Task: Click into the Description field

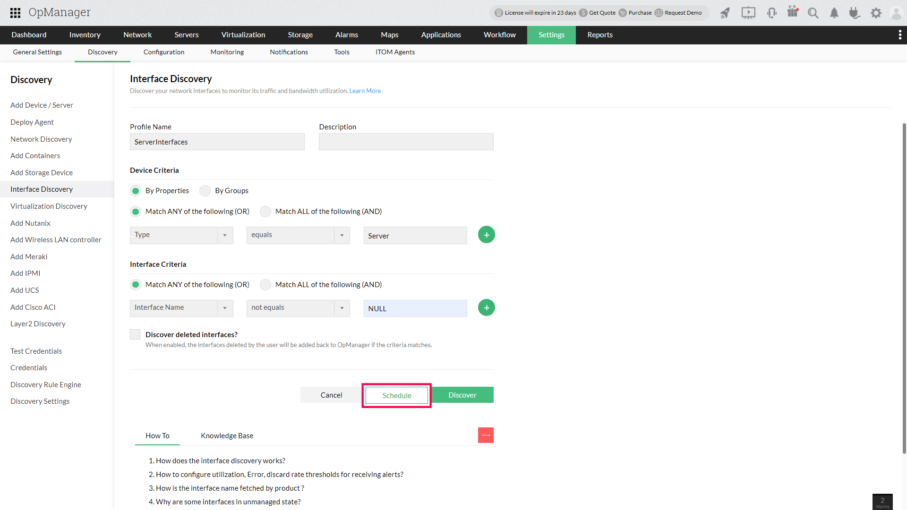Action: (406, 142)
